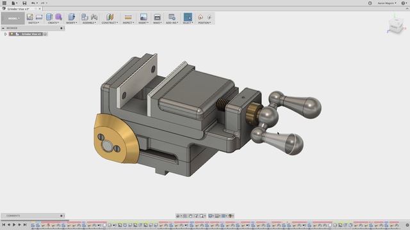Open the ADD-INS dropdown menu

point(172,23)
